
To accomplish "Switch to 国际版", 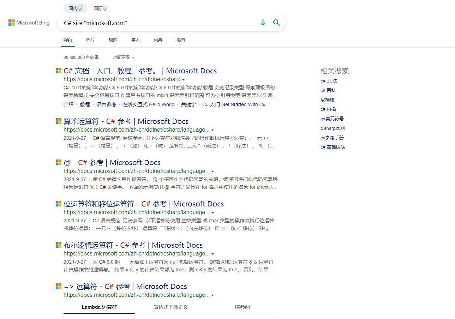I will tap(100, 8).
